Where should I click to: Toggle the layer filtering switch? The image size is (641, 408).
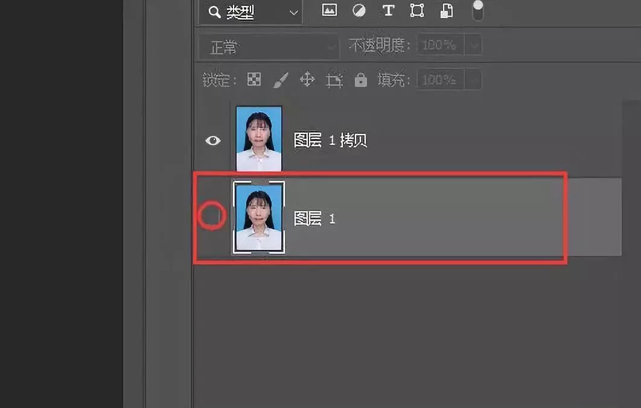click(477, 10)
